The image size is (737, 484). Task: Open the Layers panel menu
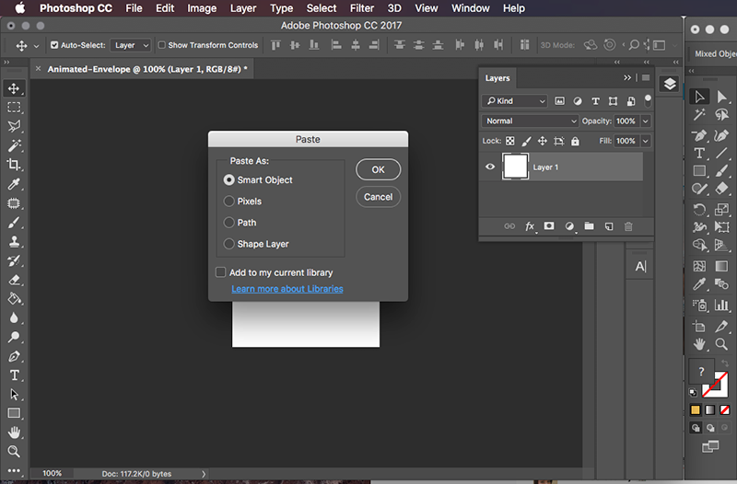[646, 78]
